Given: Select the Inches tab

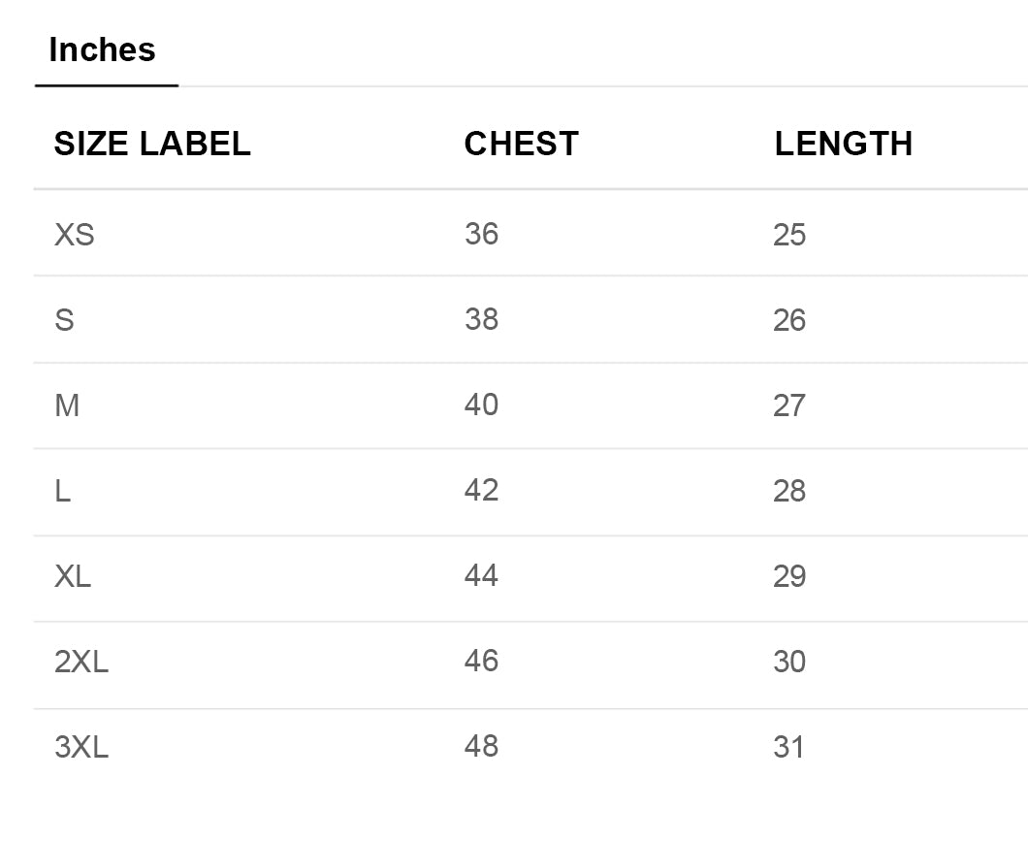Looking at the screenshot, I should click(x=102, y=49).
